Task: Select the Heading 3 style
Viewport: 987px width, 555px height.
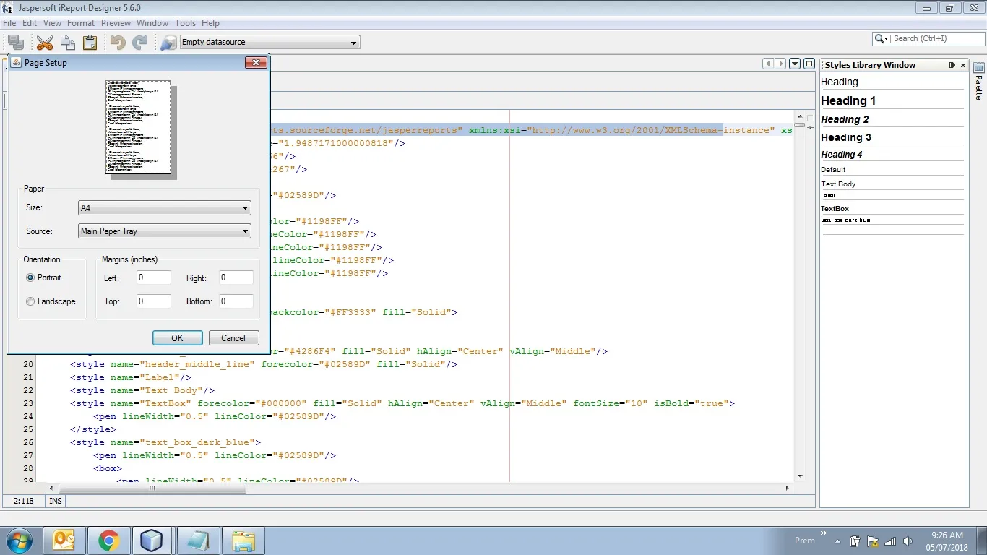Action: click(x=892, y=137)
